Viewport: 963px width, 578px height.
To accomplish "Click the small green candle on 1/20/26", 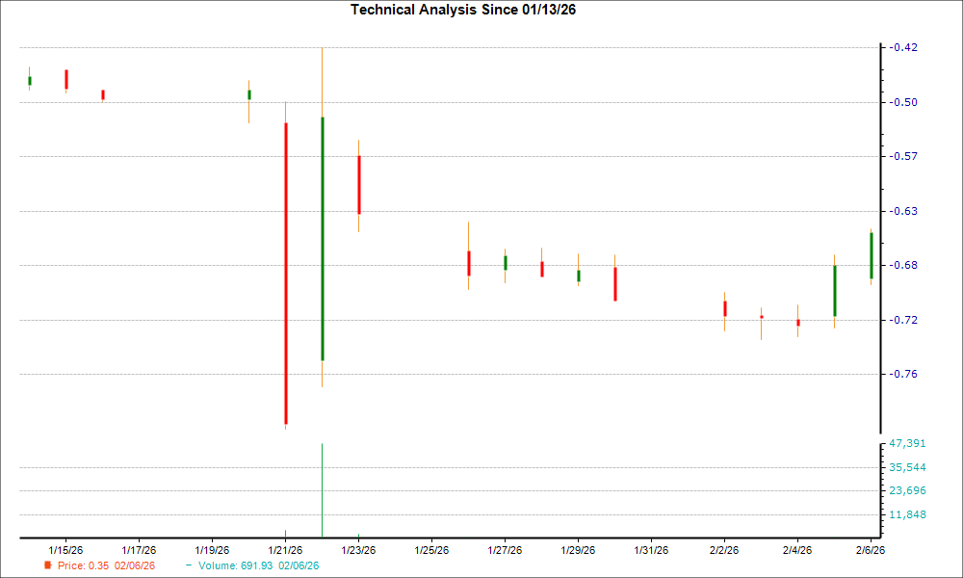I will pos(249,94).
